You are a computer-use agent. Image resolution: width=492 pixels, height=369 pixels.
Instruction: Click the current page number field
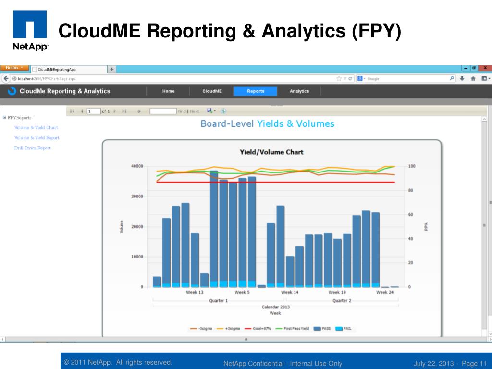point(94,111)
